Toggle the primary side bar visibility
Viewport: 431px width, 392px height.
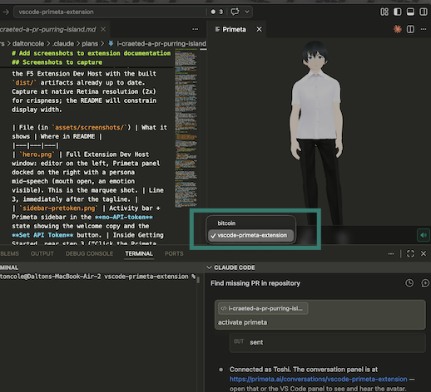398,12
